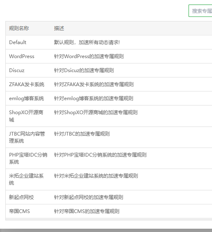Select description 针对PHP宝塔IDC分销系统的加速专属规则

point(100,155)
